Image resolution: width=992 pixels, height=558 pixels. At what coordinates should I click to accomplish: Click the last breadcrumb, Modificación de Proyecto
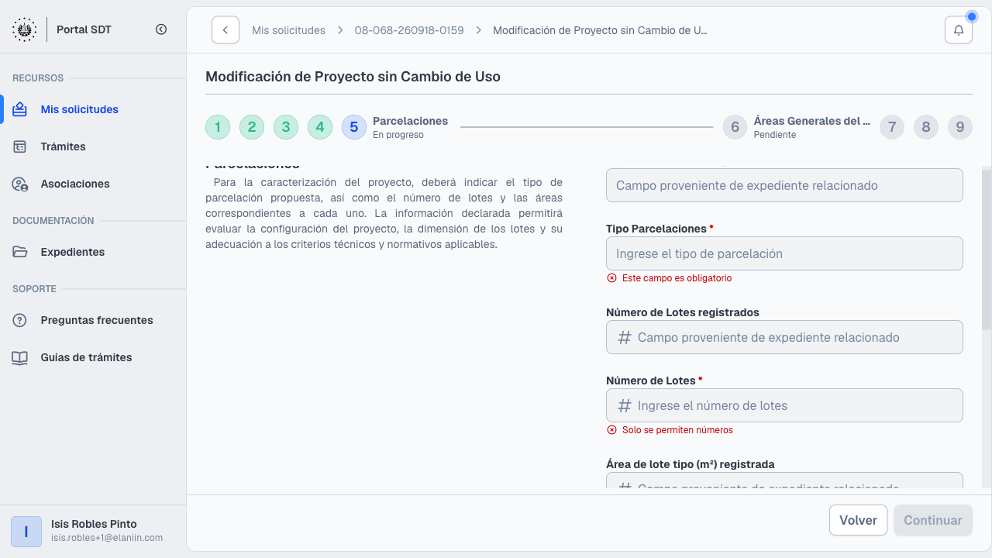click(600, 30)
